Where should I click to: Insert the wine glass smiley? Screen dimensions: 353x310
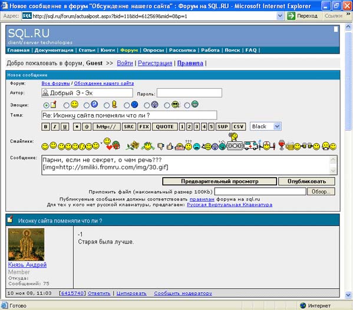[282, 145]
